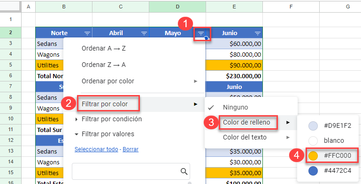Viewport: 361px width, 184px height.
Task: Select column A header
Action: [x=29, y=7]
